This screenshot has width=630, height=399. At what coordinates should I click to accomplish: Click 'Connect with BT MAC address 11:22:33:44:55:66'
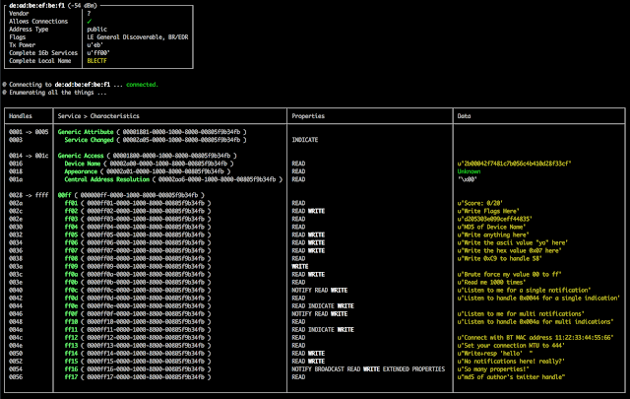pos(535,338)
